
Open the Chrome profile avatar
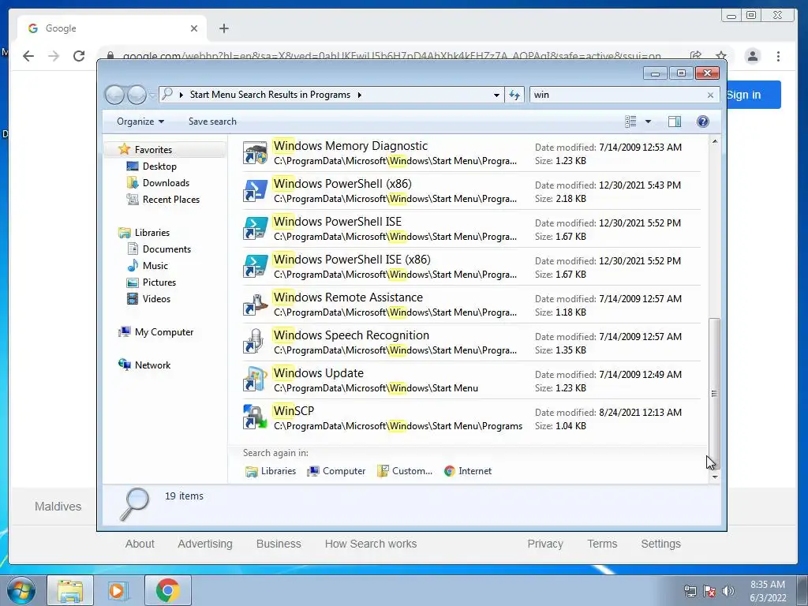(752, 56)
